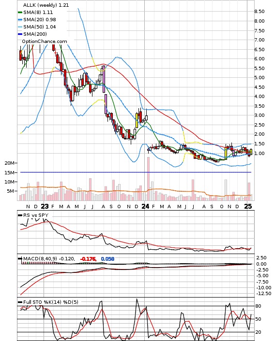Click the red MACD value -0.176

pyautogui.click(x=88, y=259)
